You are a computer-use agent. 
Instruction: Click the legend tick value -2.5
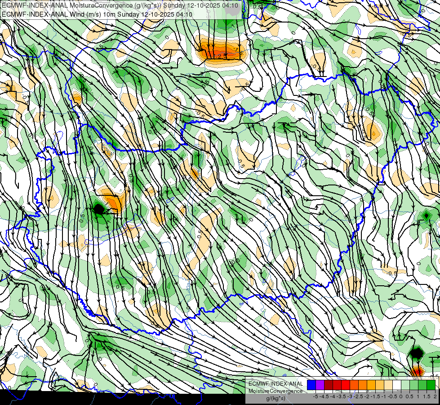(x=358, y=396)
